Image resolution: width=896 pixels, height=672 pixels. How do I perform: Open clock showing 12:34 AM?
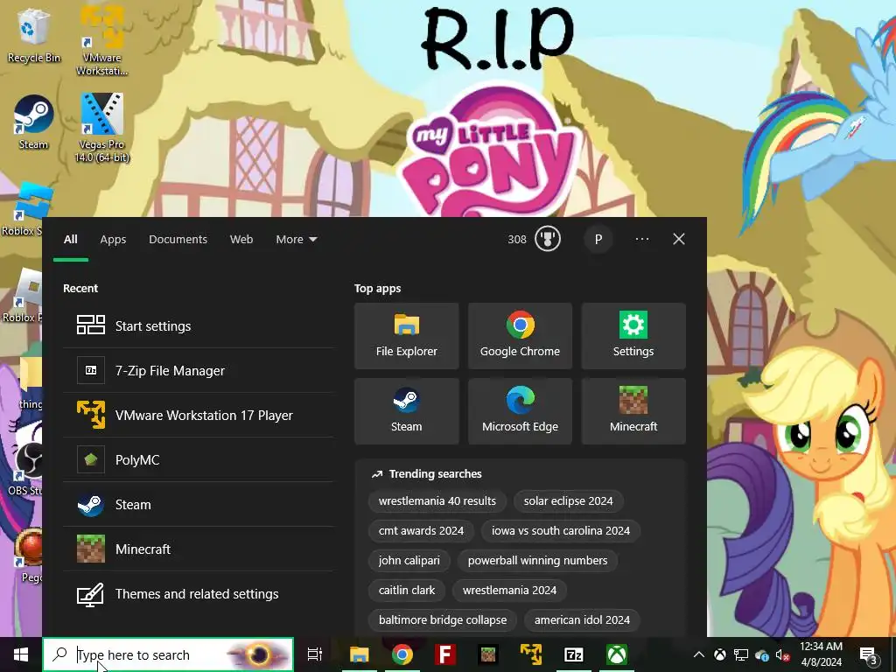click(821, 654)
